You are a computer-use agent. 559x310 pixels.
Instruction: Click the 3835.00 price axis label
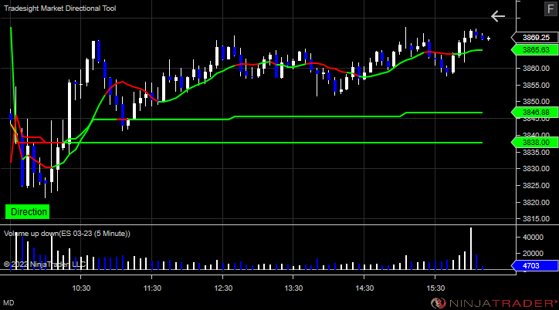tap(536, 153)
